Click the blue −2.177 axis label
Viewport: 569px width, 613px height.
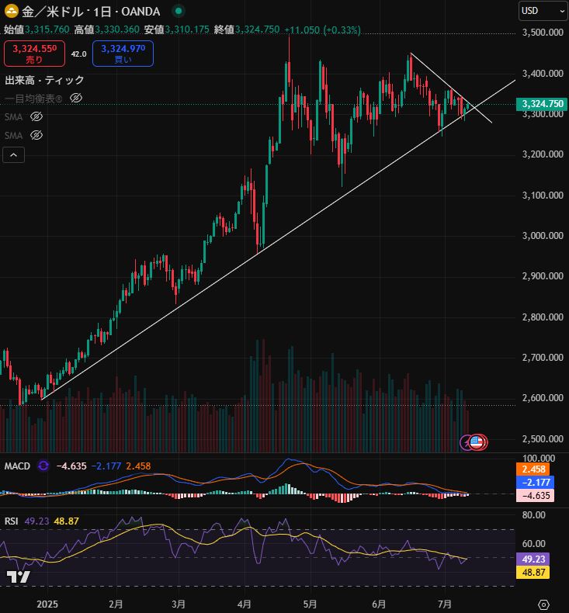tap(535, 482)
